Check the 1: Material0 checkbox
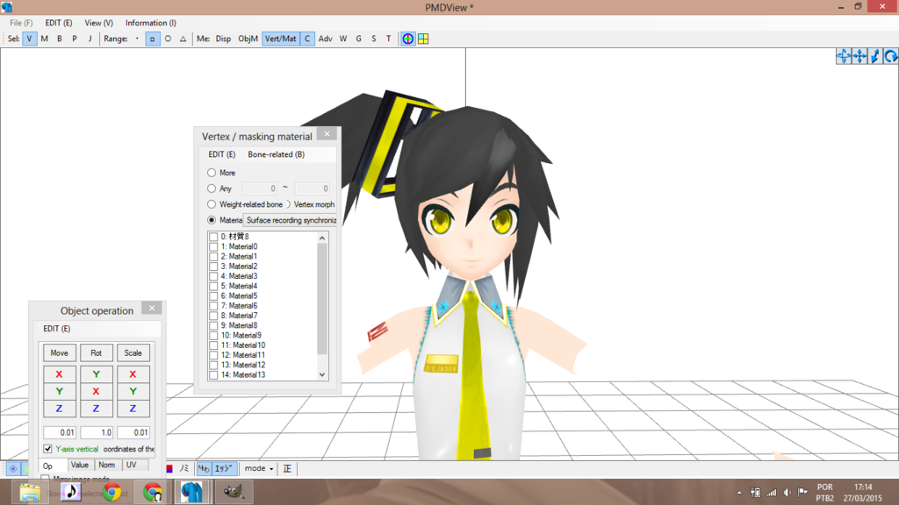The width and height of the screenshot is (899, 505). coord(214,246)
